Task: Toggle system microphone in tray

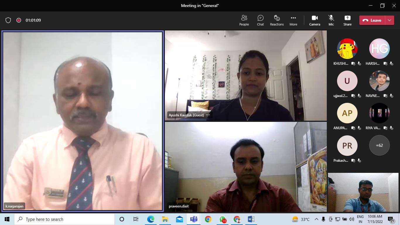Action: pyautogui.click(x=323, y=219)
